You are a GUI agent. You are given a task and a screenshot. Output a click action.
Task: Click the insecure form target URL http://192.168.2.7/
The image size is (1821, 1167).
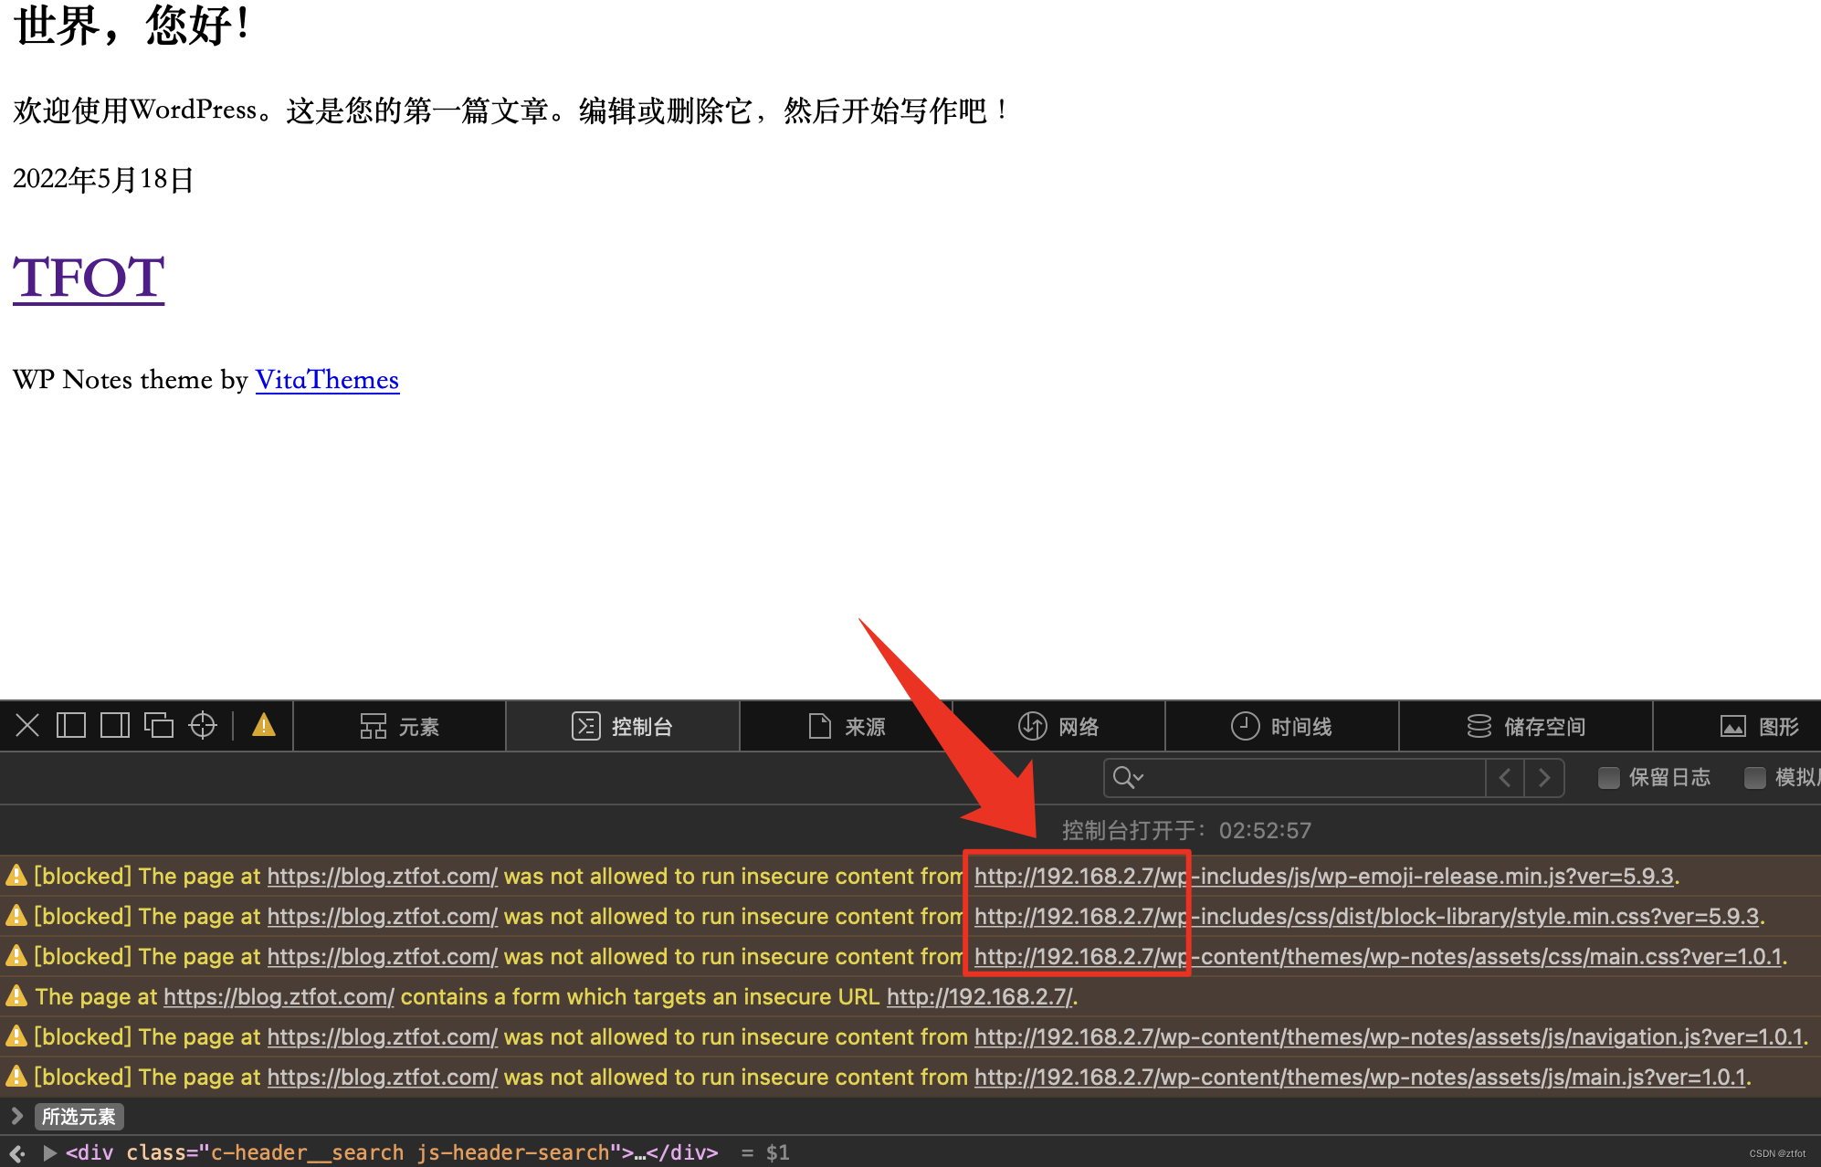coord(980,997)
